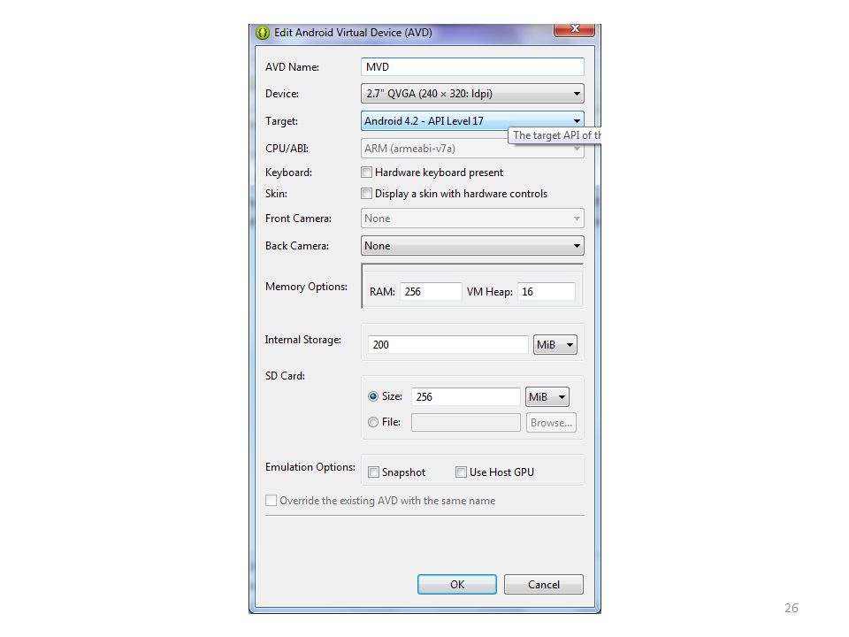Focus the AVD Name field containing MVD
This screenshot has width=849, height=637.
click(472, 66)
